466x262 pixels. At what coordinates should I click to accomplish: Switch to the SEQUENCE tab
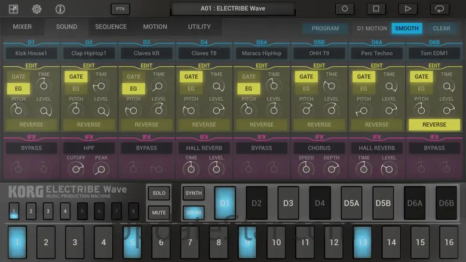[x=111, y=27]
